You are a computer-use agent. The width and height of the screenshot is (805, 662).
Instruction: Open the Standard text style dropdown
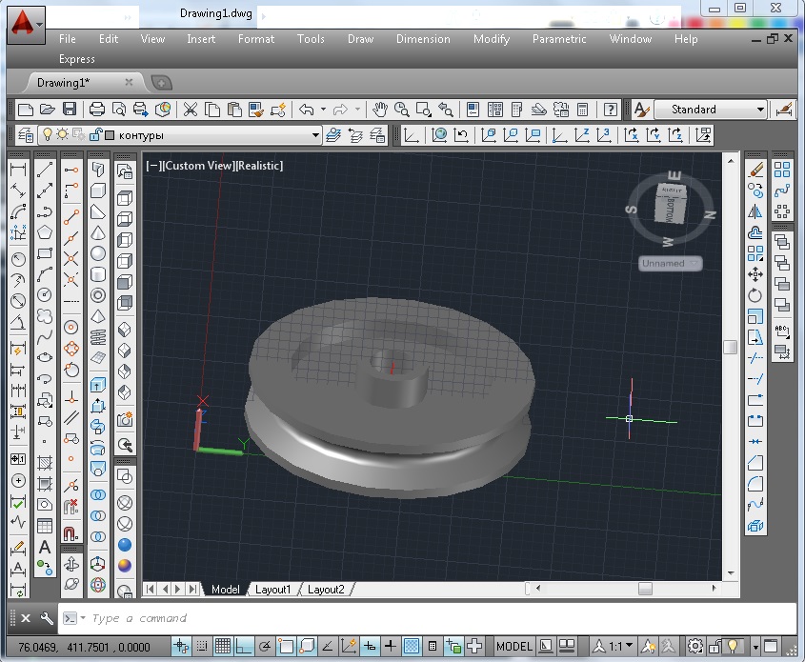click(x=760, y=110)
